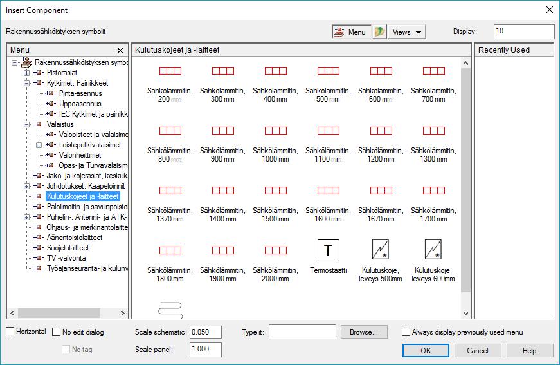Select the Sähkölämmitin 1100 mm symbol
The width and height of the screenshot is (560, 365).
coord(328,131)
